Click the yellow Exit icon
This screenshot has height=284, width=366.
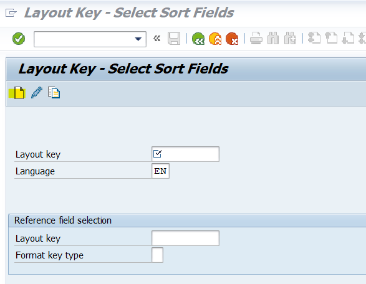[215, 39]
